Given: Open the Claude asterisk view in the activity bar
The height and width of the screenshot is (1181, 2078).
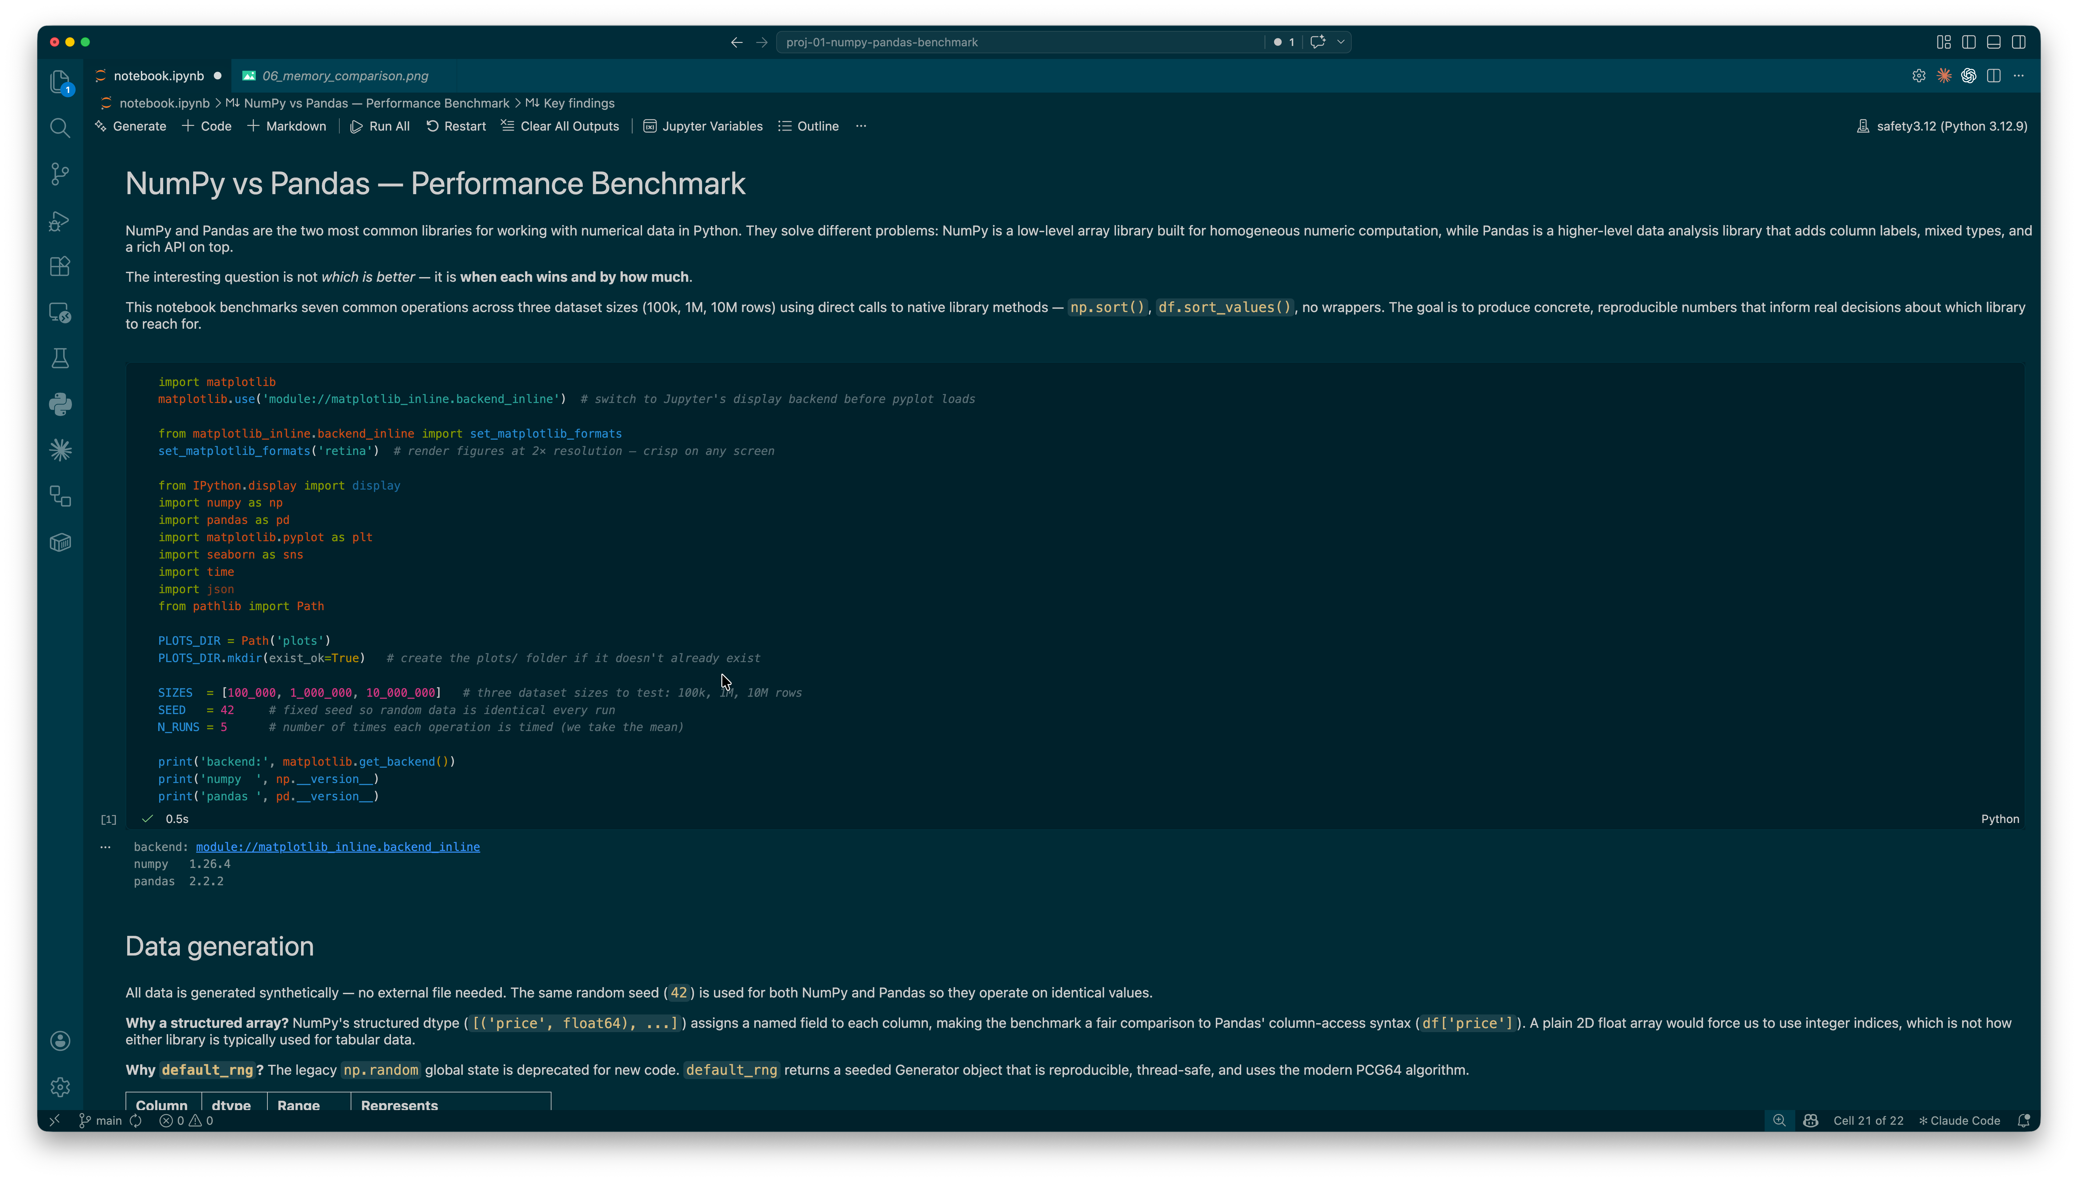Looking at the screenshot, I should click(x=60, y=450).
